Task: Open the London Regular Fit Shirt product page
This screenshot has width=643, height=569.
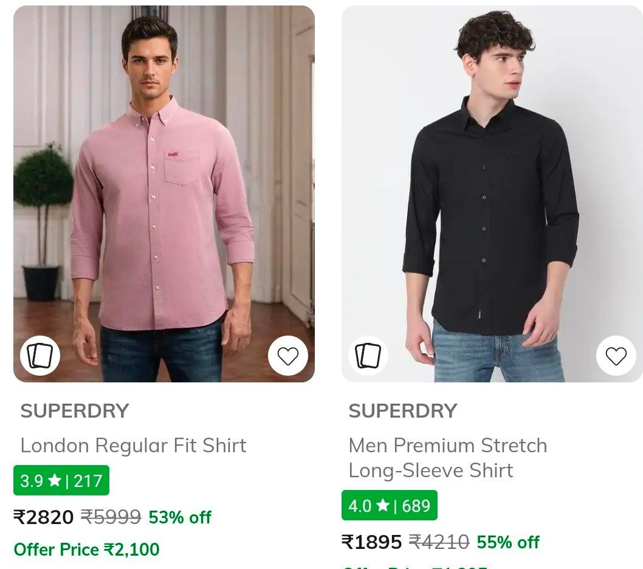Action: [134, 445]
